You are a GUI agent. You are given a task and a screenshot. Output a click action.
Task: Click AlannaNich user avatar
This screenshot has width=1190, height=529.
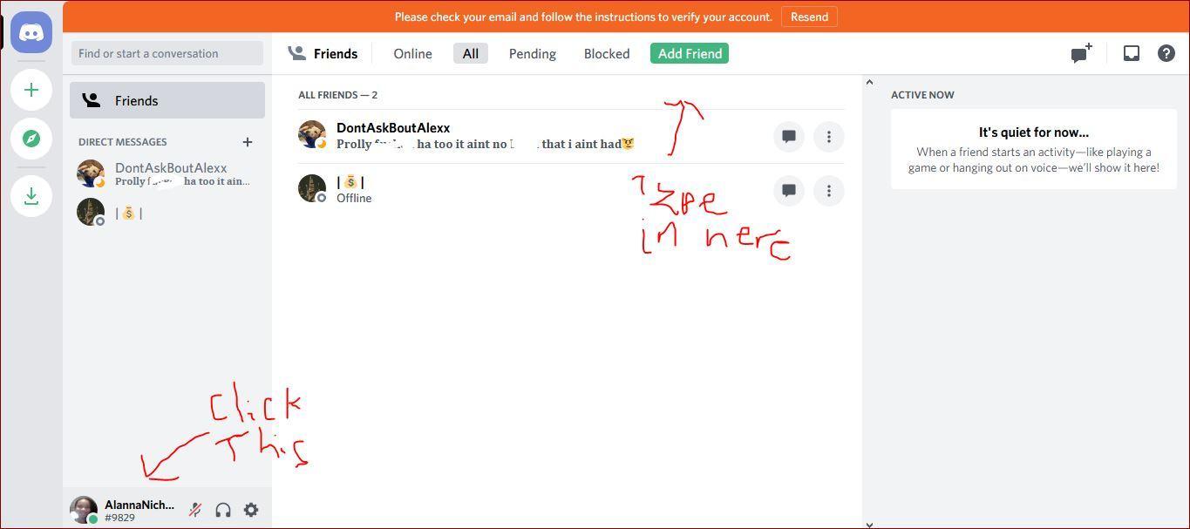point(84,510)
